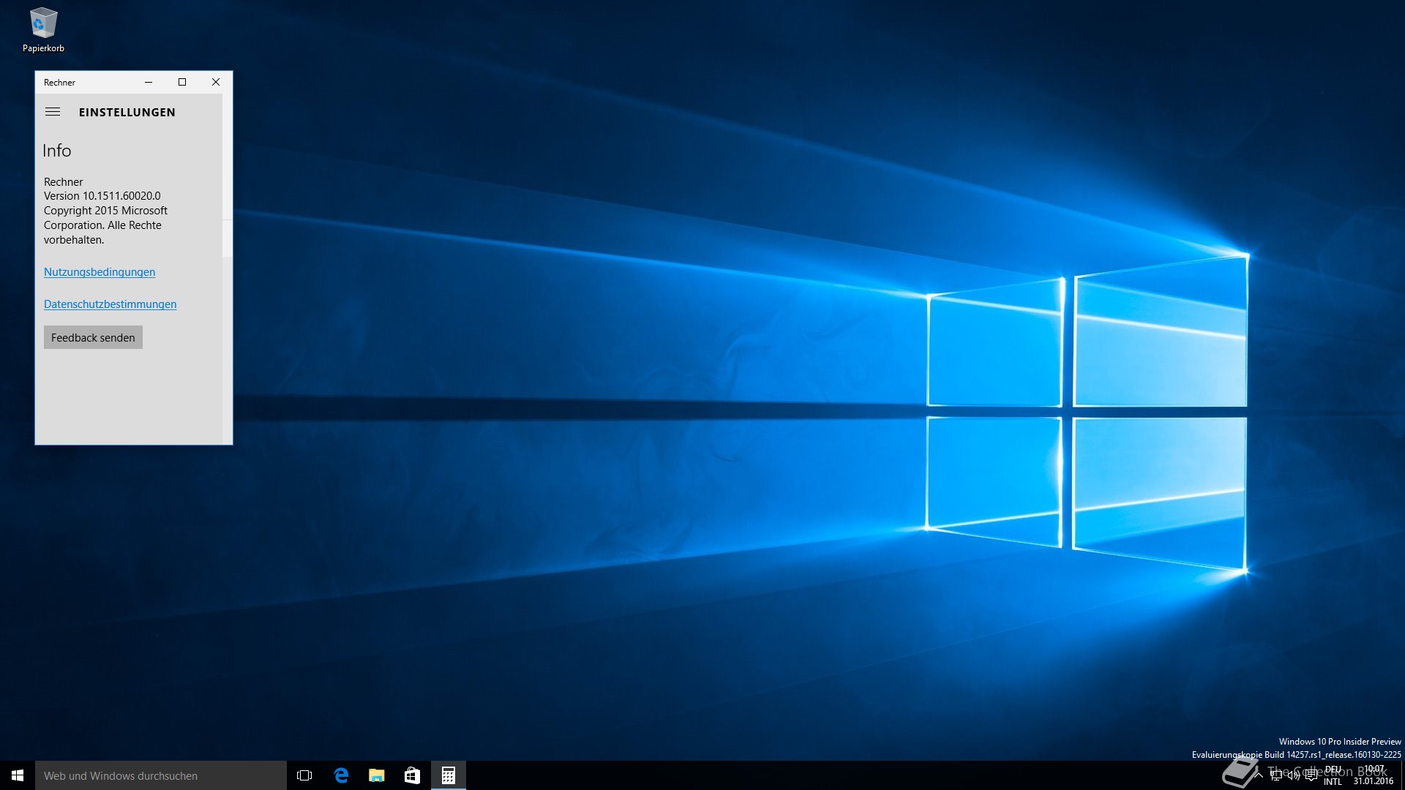Open the Store from the taskbar
1405x790 pixels.
(412, 775)
